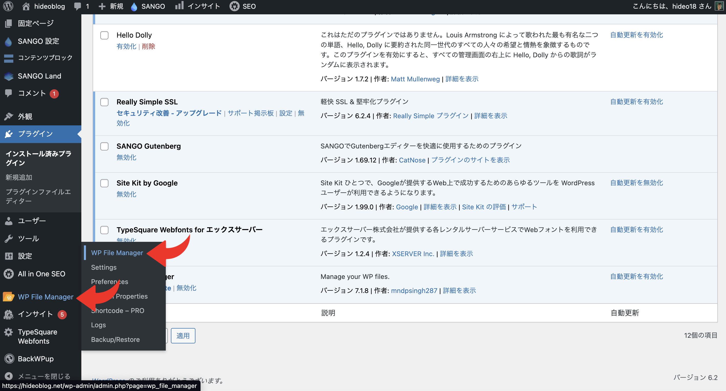Activate Hello Dolly via 有効化 link
The width and height of the screenshot is (726, 391).
click(x=126, y=46)
